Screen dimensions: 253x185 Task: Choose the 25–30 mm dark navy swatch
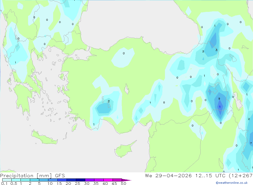80,180
